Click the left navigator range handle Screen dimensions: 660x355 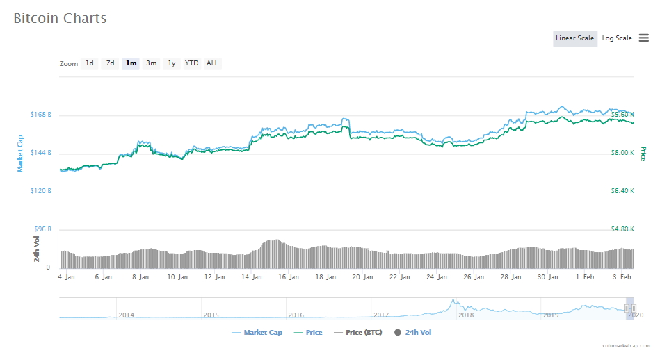(x=627, y=308)
